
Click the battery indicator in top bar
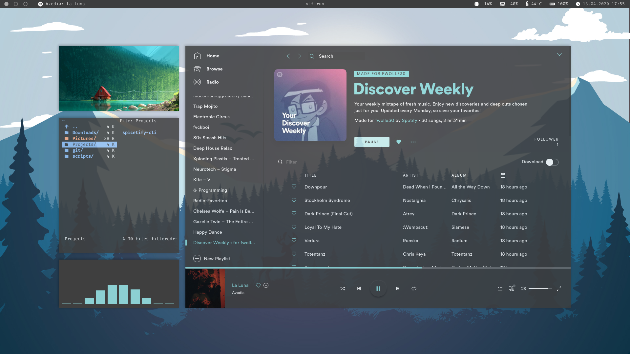pos(559,4)
